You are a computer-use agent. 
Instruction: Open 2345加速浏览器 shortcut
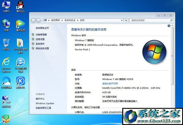(x=21, y=65)
